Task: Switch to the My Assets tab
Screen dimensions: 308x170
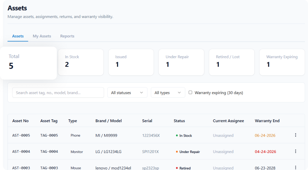Action: (x=42, y=36)
